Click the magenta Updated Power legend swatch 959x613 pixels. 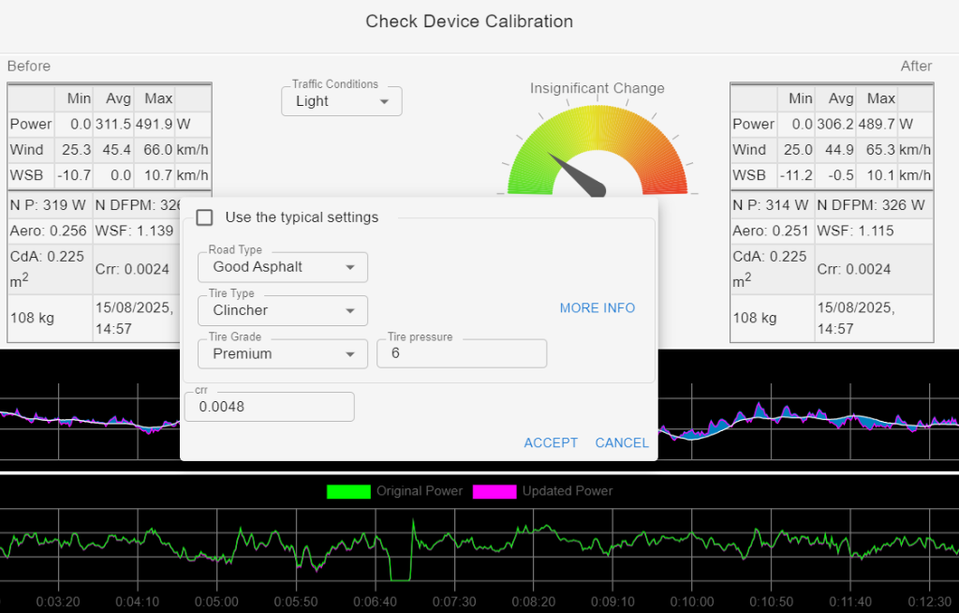click(494, 491)
